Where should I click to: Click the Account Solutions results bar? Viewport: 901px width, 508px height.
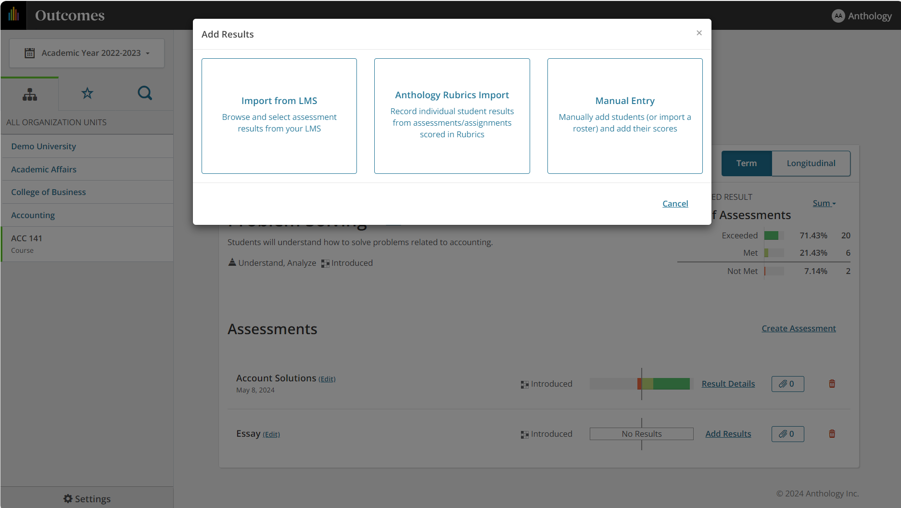[x=640, y=384]
